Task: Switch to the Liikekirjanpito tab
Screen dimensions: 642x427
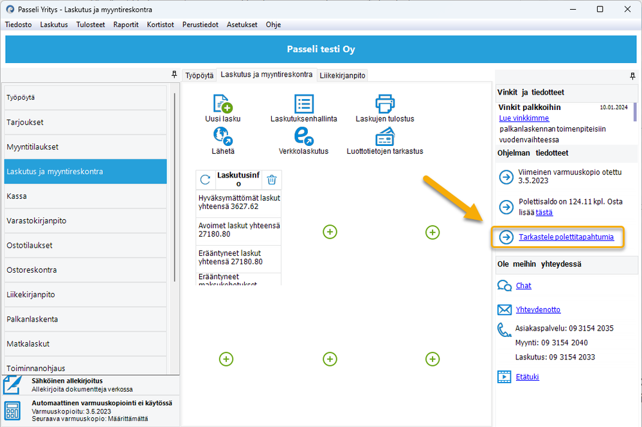Action: 343,75
